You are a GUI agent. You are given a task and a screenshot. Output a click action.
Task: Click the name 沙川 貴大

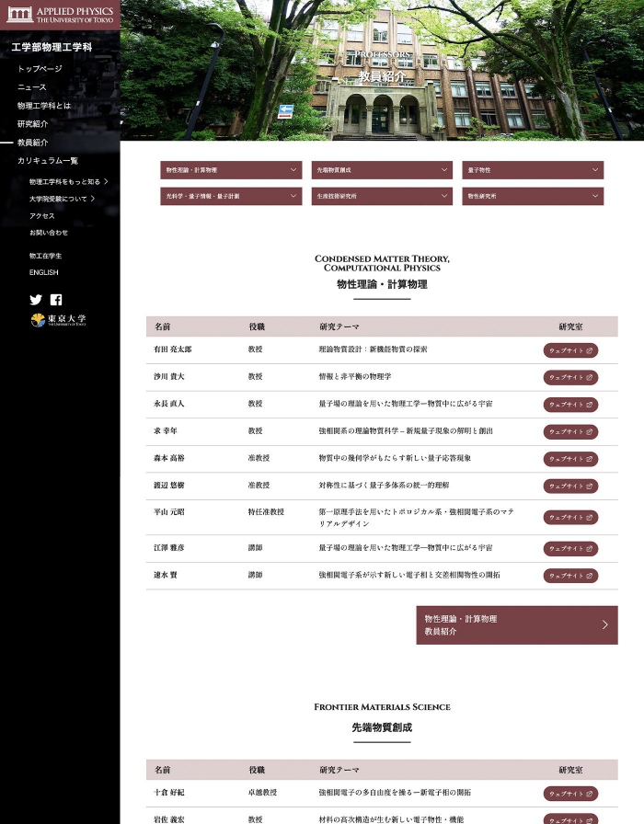pyautogui.click(x=168, y=376)
